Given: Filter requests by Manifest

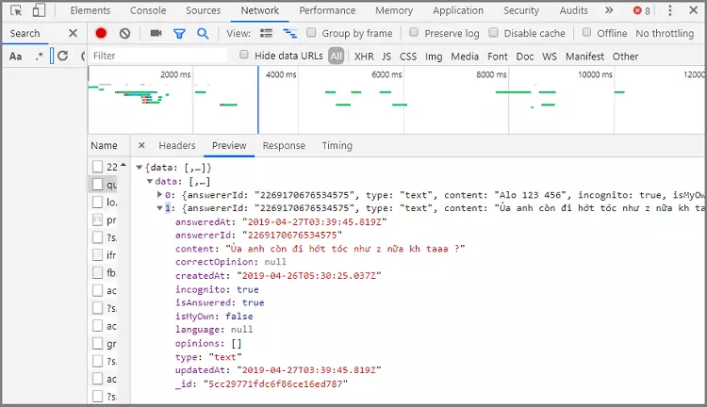Looking at the screenshot, I should pos(584,57).
